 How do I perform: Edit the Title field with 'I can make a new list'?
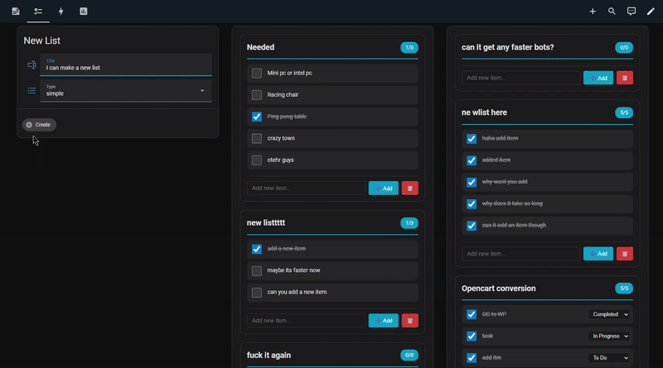click(126, 65)
